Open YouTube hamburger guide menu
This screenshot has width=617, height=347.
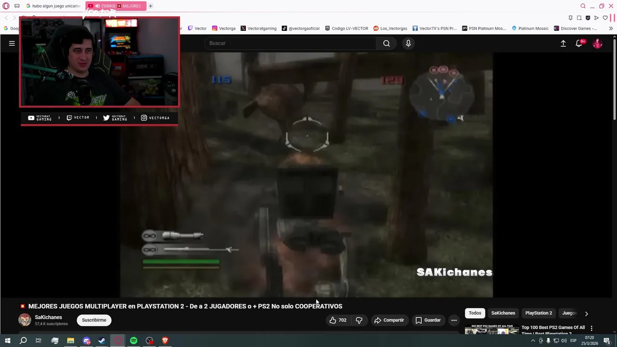coord(12,43)
